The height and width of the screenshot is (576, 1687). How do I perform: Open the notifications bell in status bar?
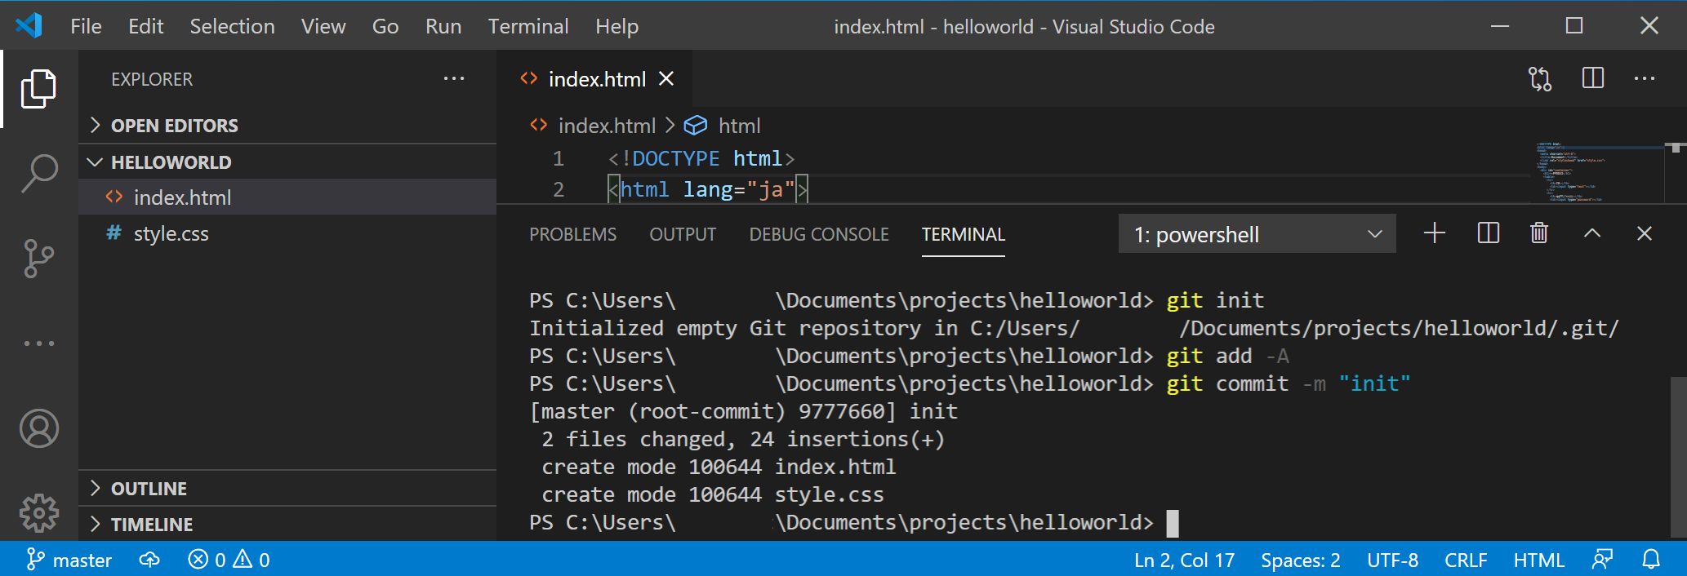click(1650, 560)
